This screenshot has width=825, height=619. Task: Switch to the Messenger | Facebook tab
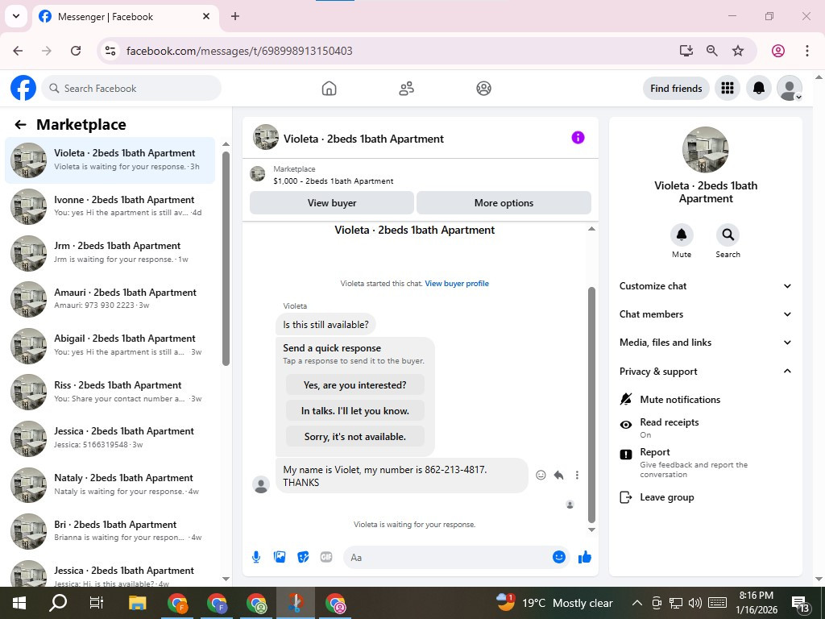(x=125, y=16)
